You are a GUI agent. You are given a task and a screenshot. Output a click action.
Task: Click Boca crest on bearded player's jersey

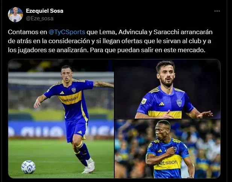(x=179, y=103)
